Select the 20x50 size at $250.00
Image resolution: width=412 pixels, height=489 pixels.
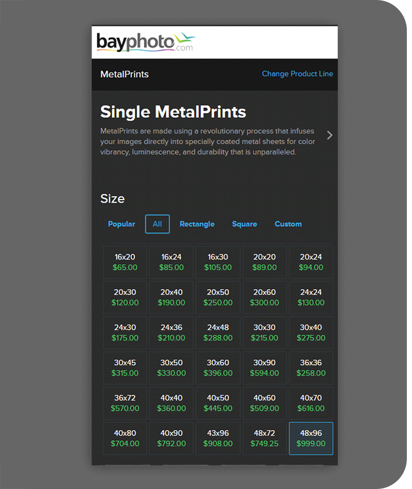tap(218, 297)
